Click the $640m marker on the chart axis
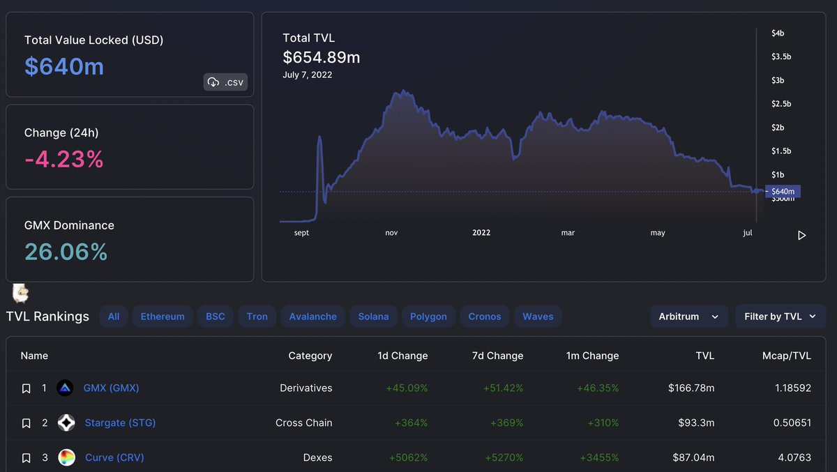The height and width of the screenshot is (472, 837). click(x=782, y=191)
